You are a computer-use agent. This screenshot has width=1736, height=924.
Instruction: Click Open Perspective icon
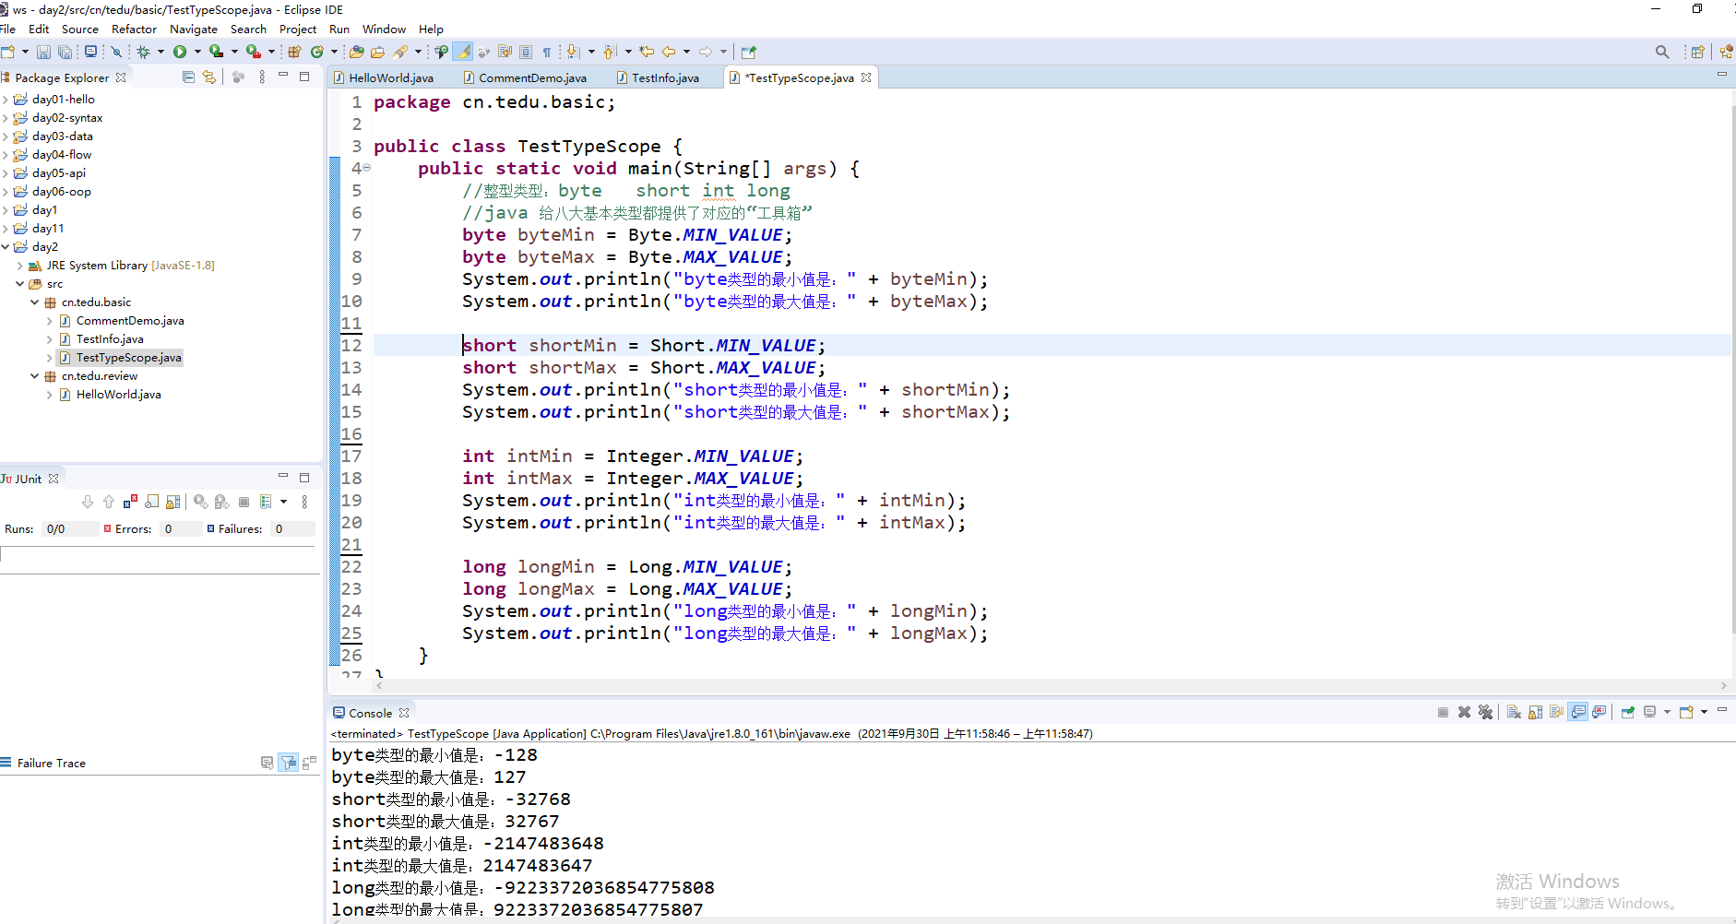pyautogui.click(x=1697, y=53)
